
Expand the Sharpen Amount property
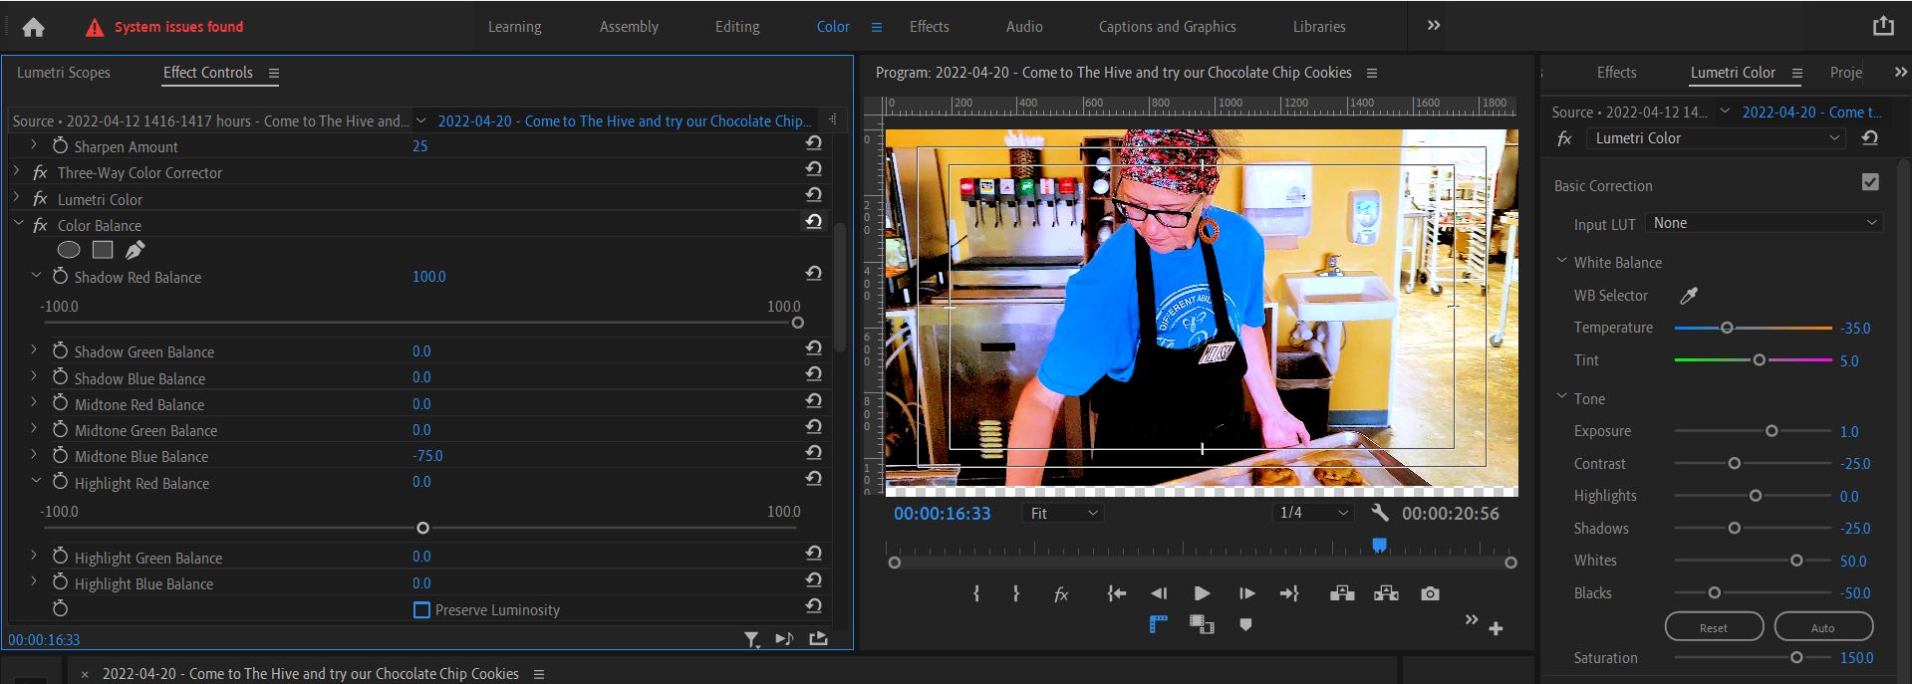tap(34, 145)
